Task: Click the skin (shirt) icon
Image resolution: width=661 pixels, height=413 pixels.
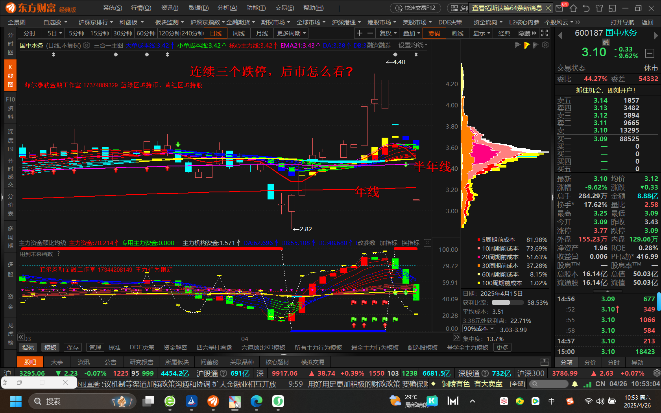Action: tap(599, 8)
